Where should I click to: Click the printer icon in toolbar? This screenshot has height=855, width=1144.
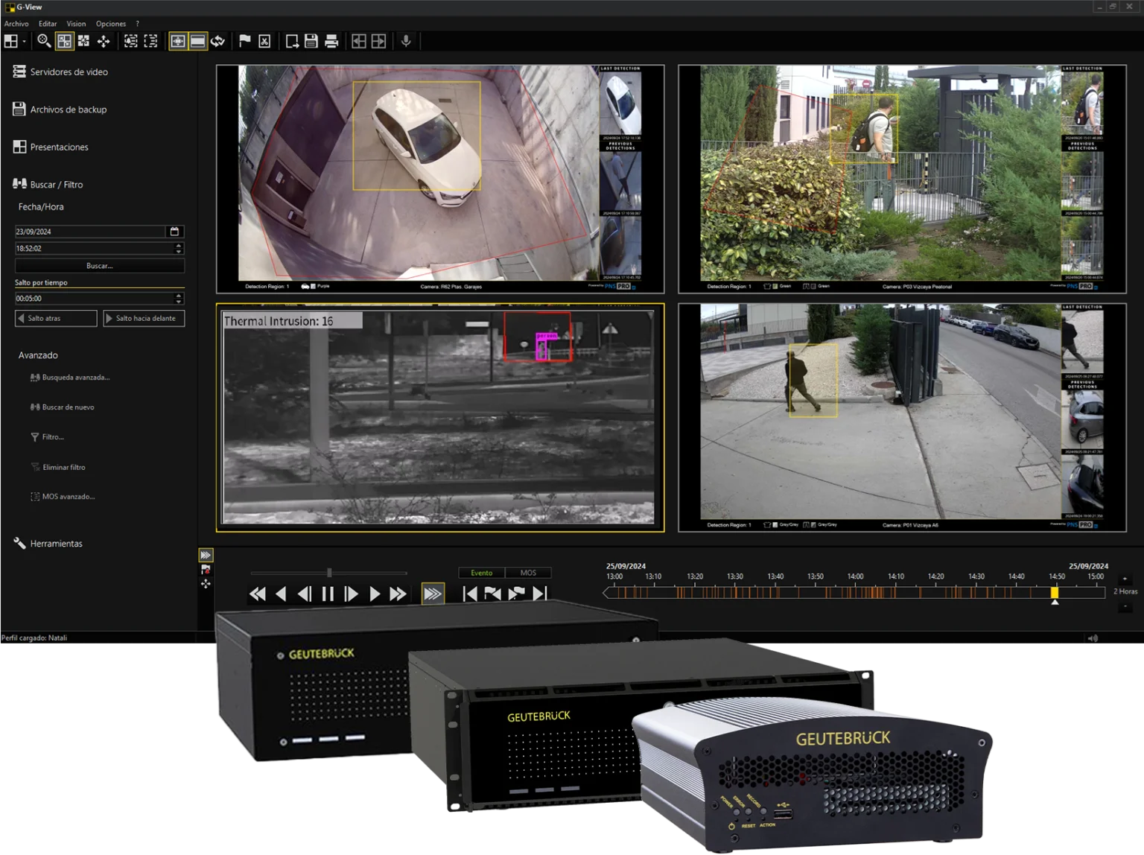click(x=331, y=41)
